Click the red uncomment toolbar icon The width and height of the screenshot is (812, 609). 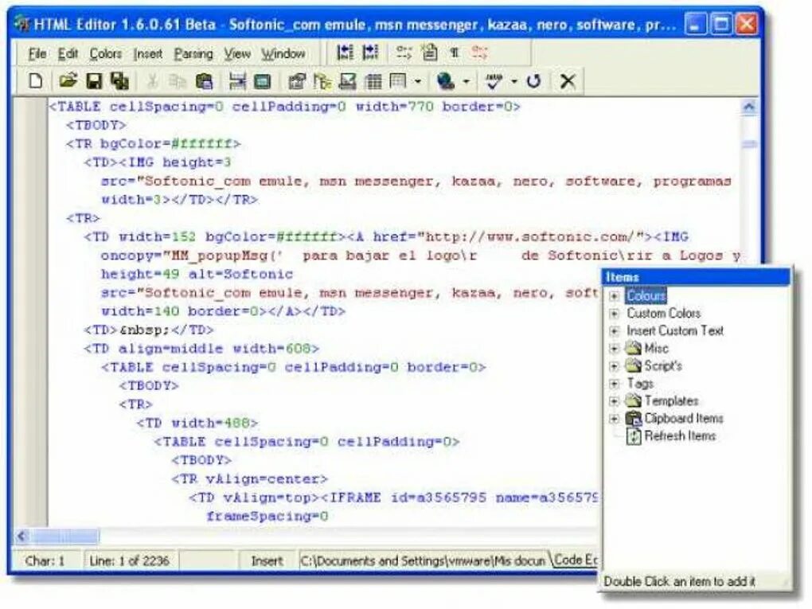click(479, 52)
